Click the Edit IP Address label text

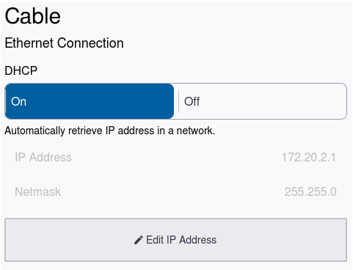181,240
